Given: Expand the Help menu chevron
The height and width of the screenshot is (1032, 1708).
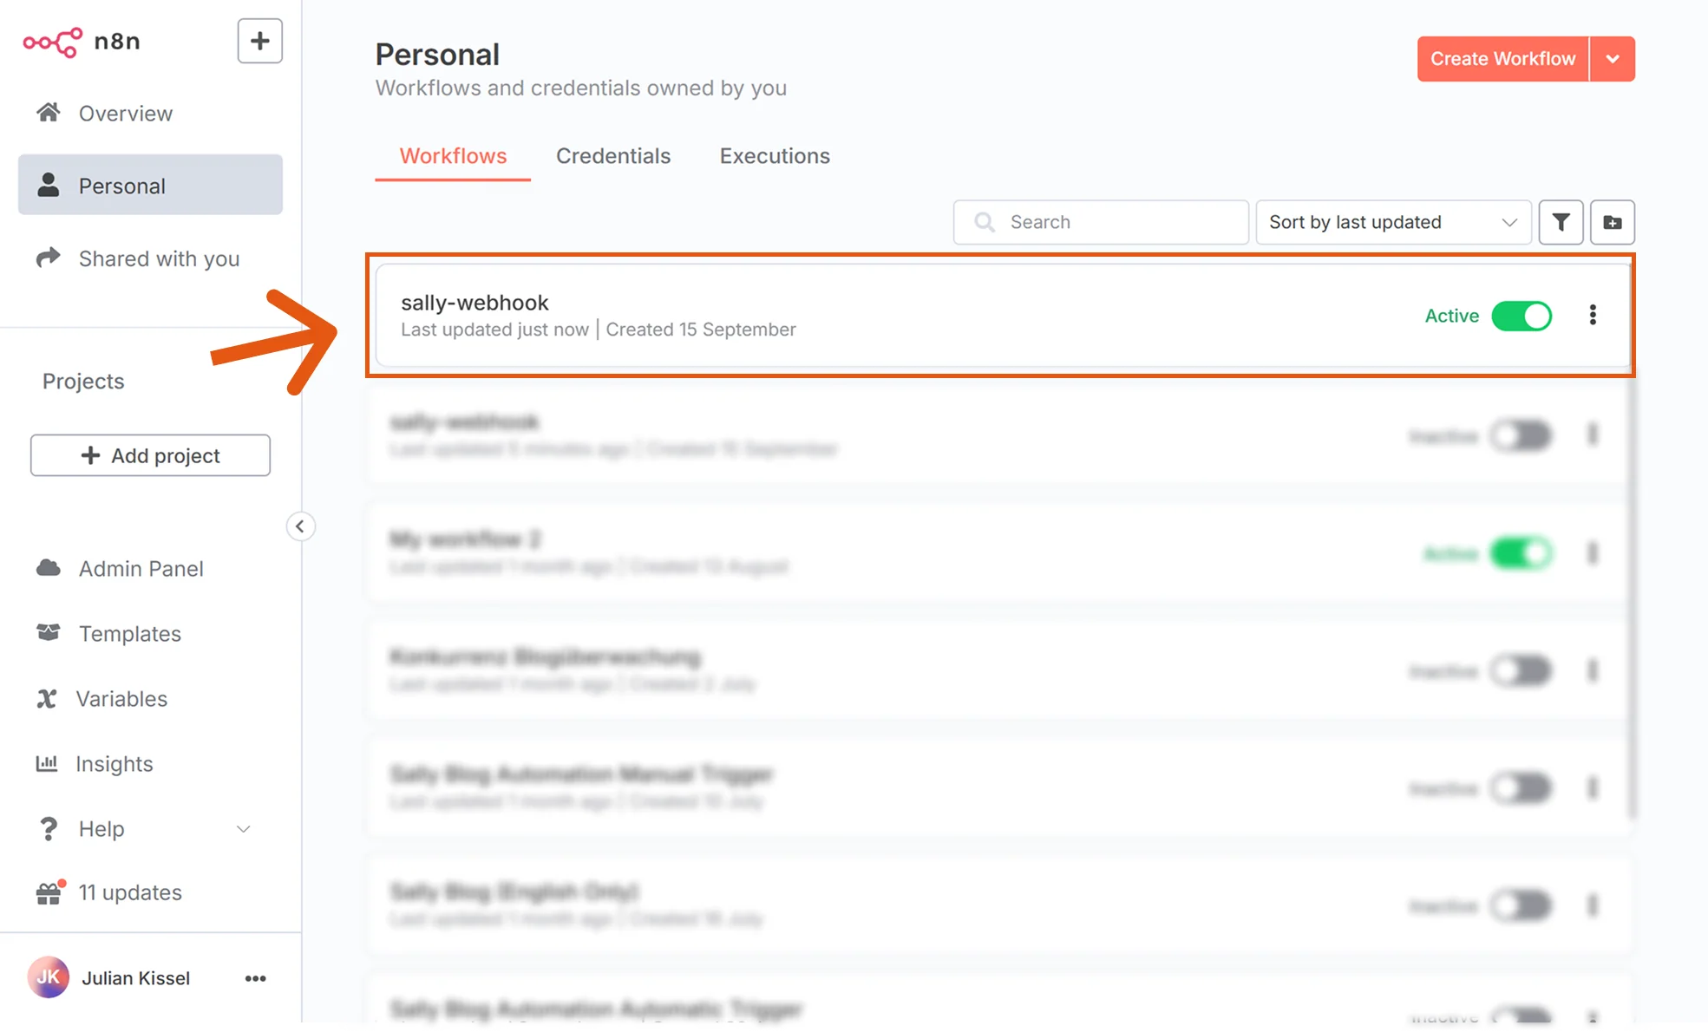Looking at the screenshot, I should click(x=244, y=829).
